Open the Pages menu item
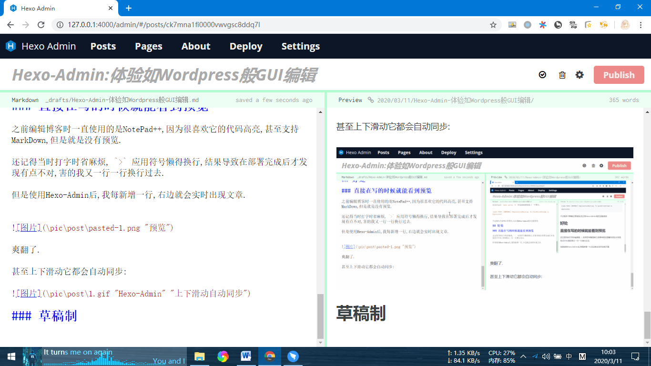Image resolution: width=651 pixels, height=366 pixels. (149, 46)
